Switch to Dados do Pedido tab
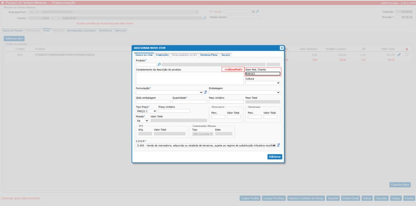Image resolution: width=416 pixels, height=206 pixels. point(13,31)
